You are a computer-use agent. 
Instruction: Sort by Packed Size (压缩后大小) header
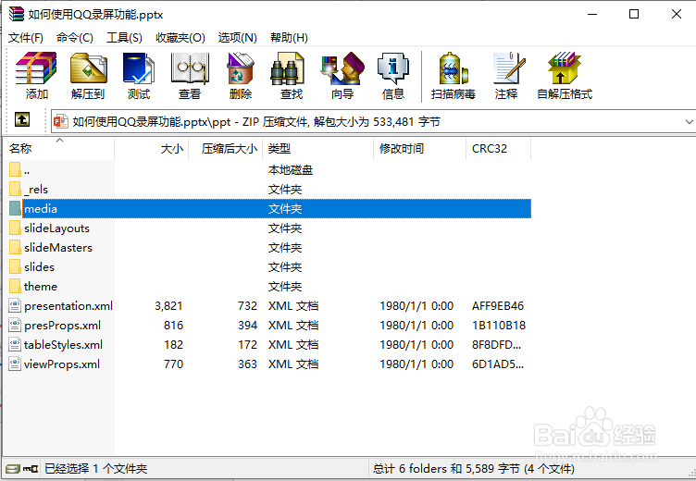[x=226, y=149]
